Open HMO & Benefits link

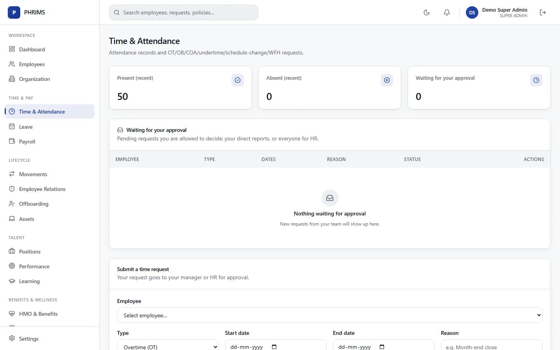(x=49, y=314)
